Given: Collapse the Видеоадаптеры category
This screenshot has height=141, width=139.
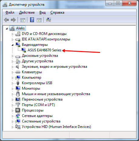Looking at the screenshot, I should [x=12, y=45].
